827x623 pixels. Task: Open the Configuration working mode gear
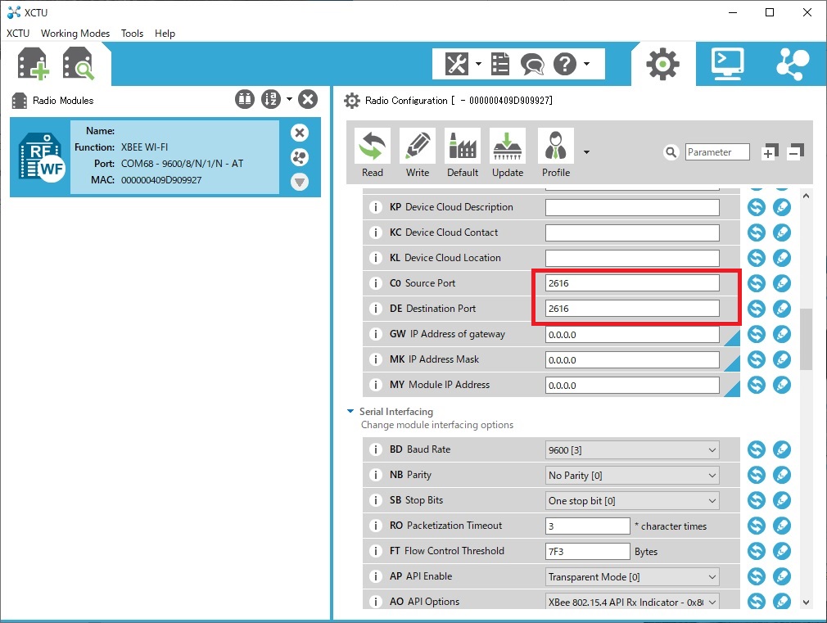pyautogui.click(x=662, y=63)
